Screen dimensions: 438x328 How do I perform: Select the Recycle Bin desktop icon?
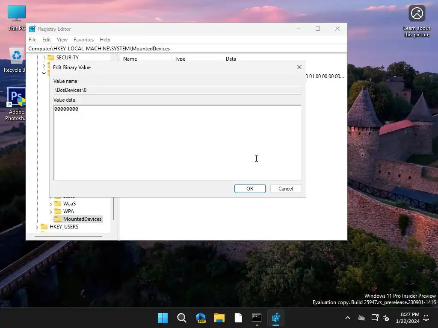15,60
